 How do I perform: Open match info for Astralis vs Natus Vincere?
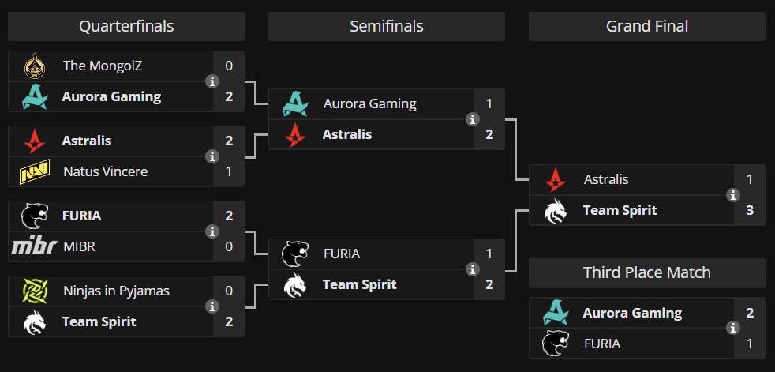212,157
